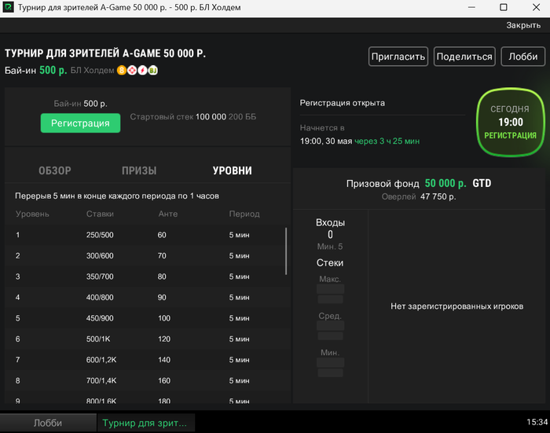This screenshot has width=550, height=433.
Task: Switch to the Обзор tab
Action: (x=55, y=171)
